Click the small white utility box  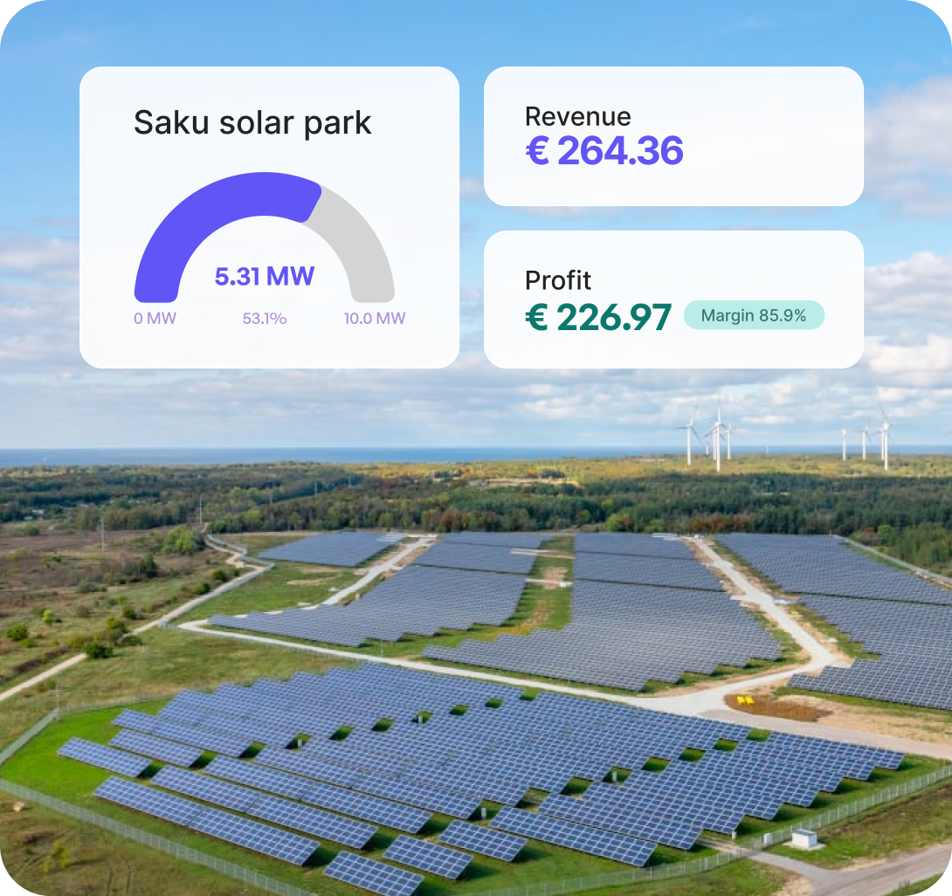tap(804, 837)
